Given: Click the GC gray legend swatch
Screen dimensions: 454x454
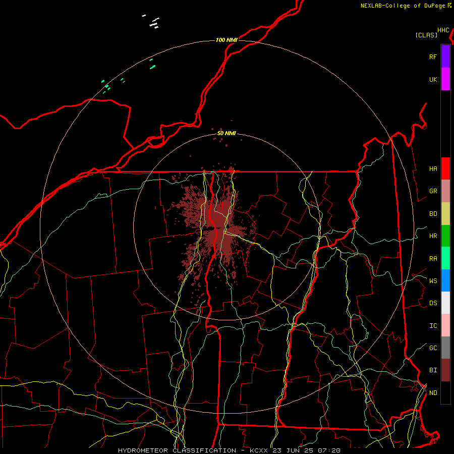Looking at the screenshot, I should coord(445,348).
